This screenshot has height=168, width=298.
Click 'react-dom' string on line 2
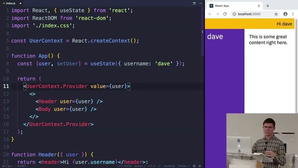(x=92, y=18)
